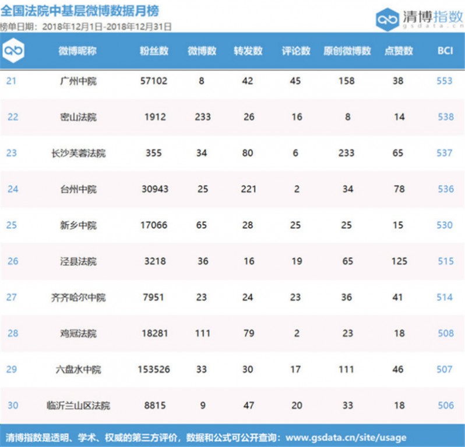465x447 pixels.
Task: Click the date range 2018年12月1日-2018年12月31日
Action: [107, 27]
